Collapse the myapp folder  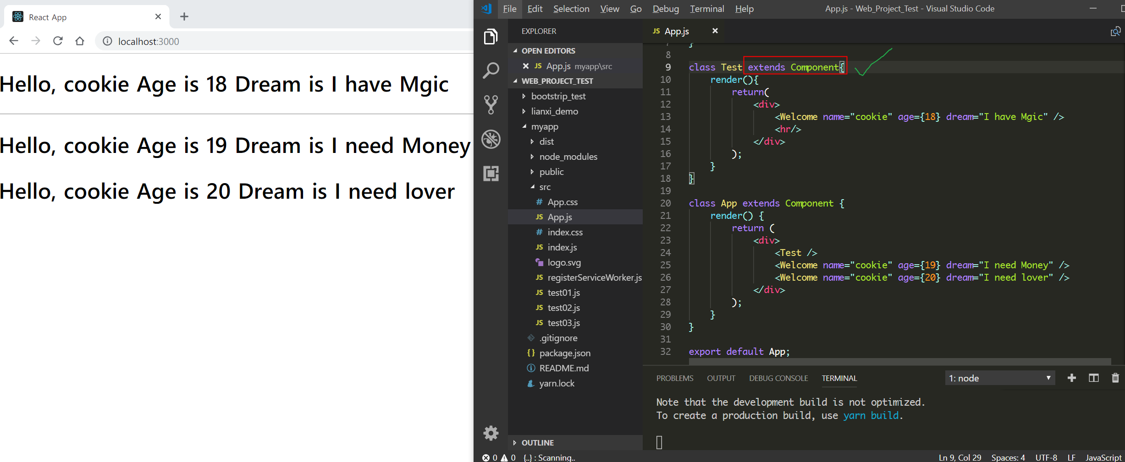pos(575,126)
